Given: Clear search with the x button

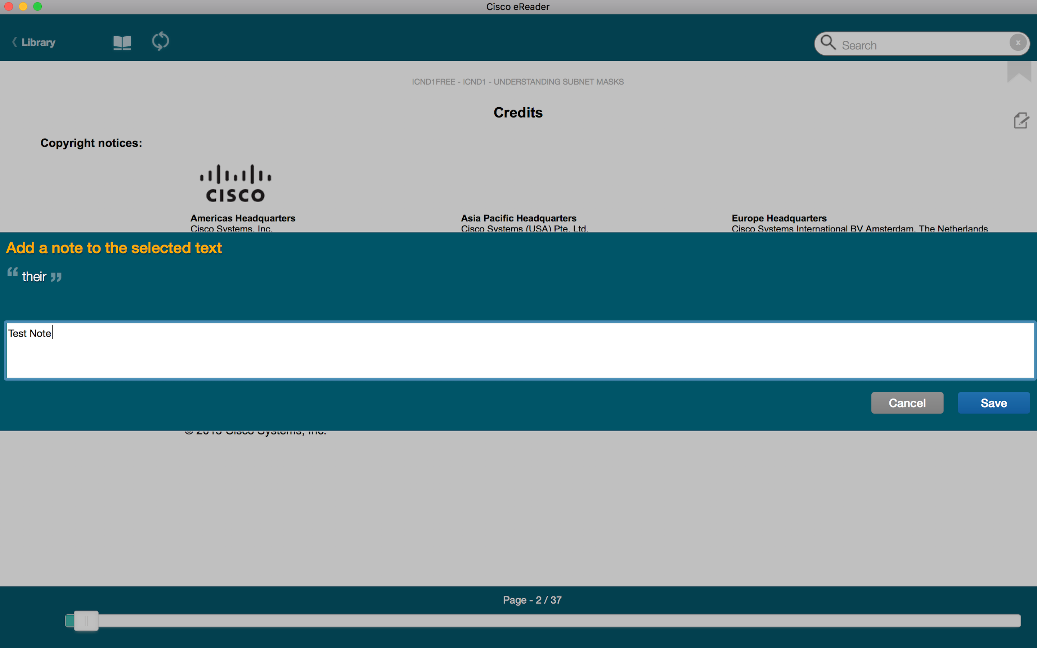Looking at the screenshot, I should tap(1018, 43).
